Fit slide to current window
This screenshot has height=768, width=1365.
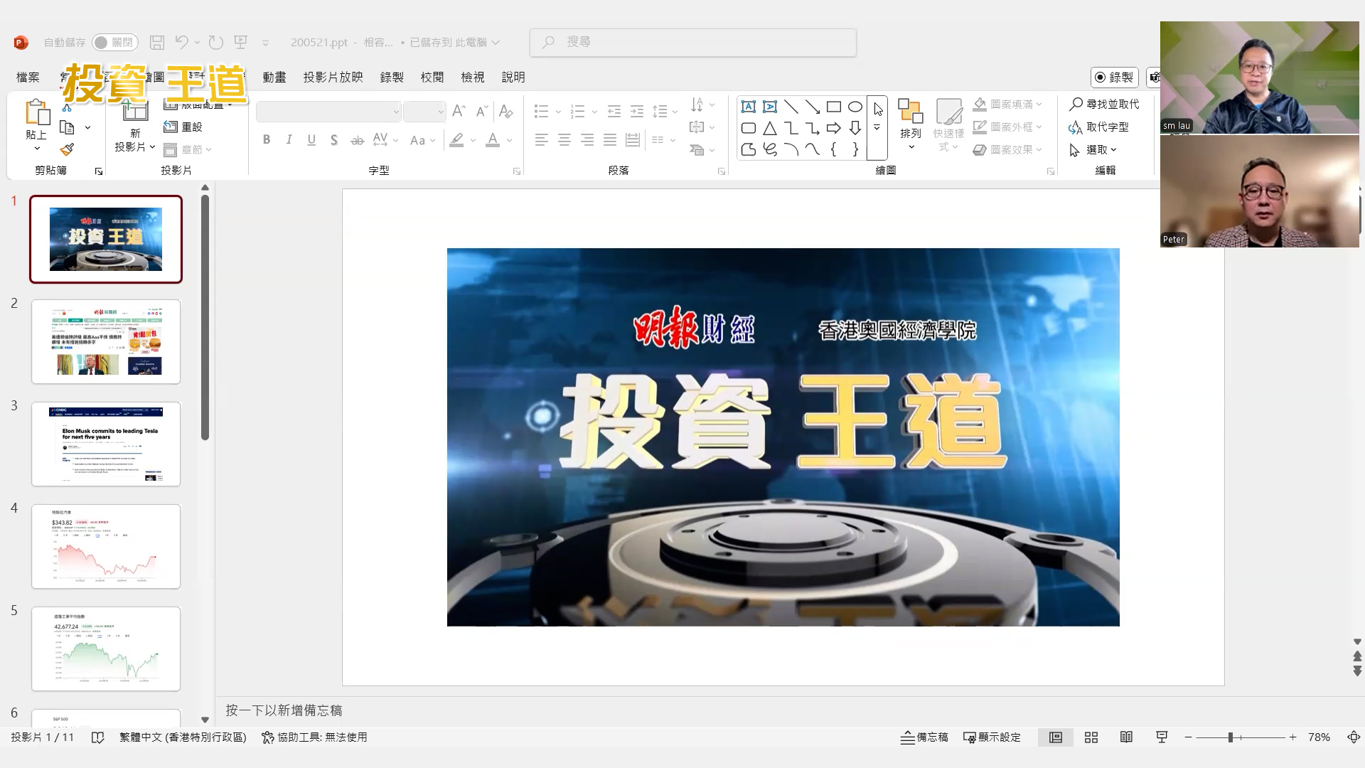tap(1354, 737)
